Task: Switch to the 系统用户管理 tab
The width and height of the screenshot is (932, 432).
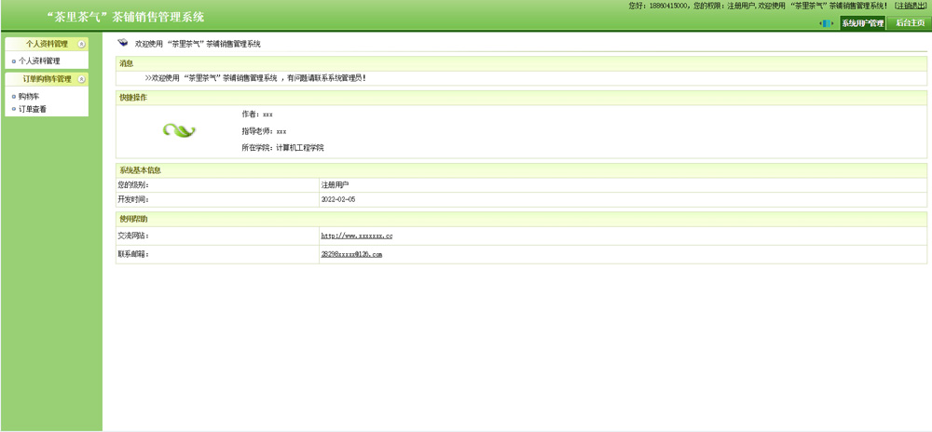Action: click(862, 23)
